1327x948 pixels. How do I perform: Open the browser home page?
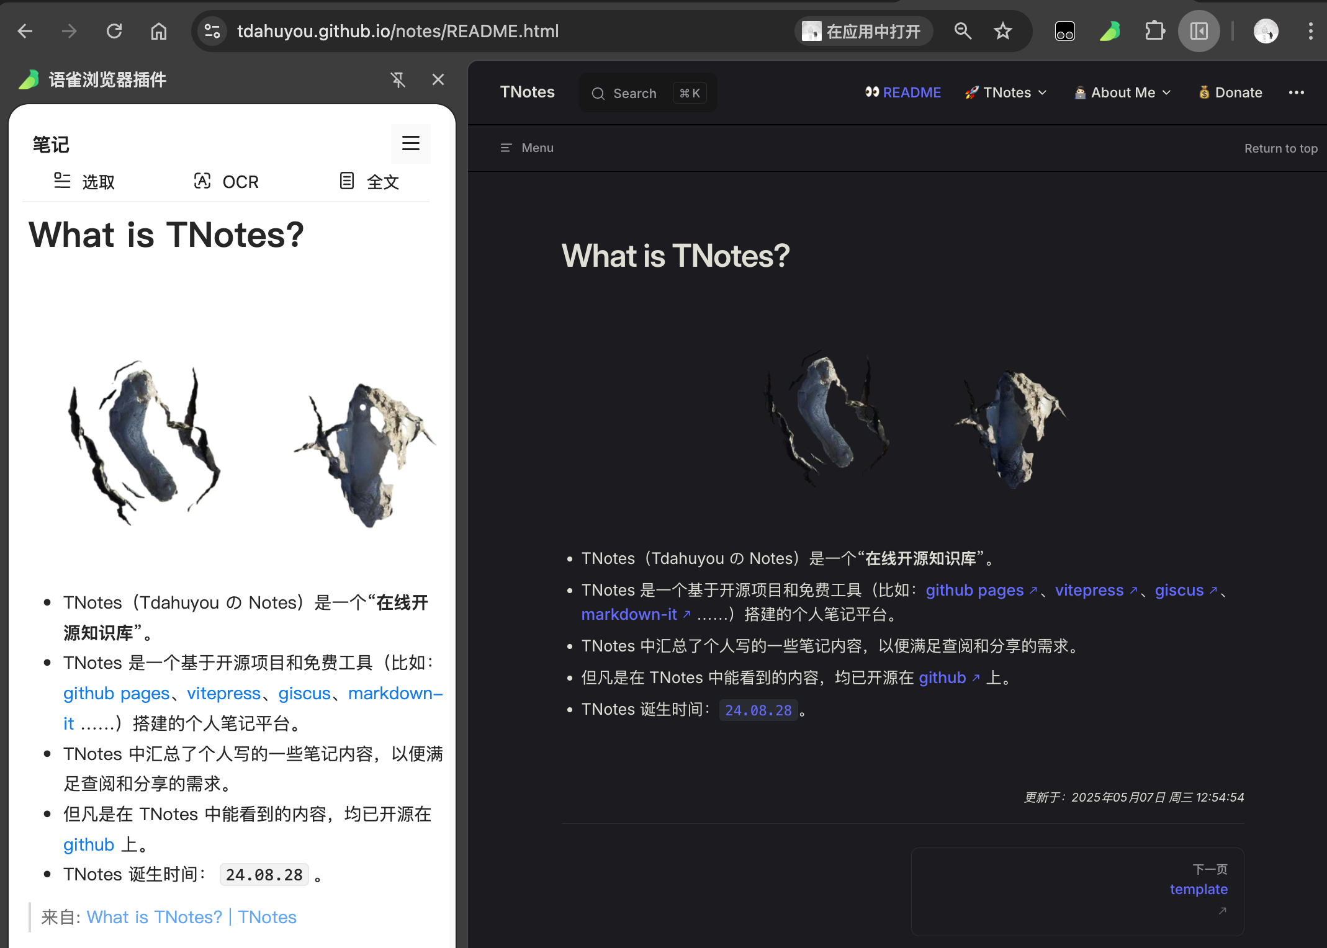pos(159,31)
